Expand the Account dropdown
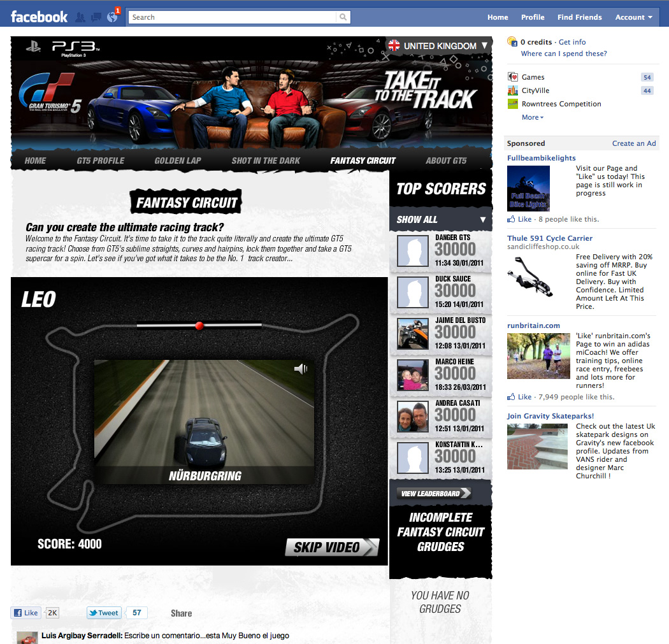 (633, 17)
